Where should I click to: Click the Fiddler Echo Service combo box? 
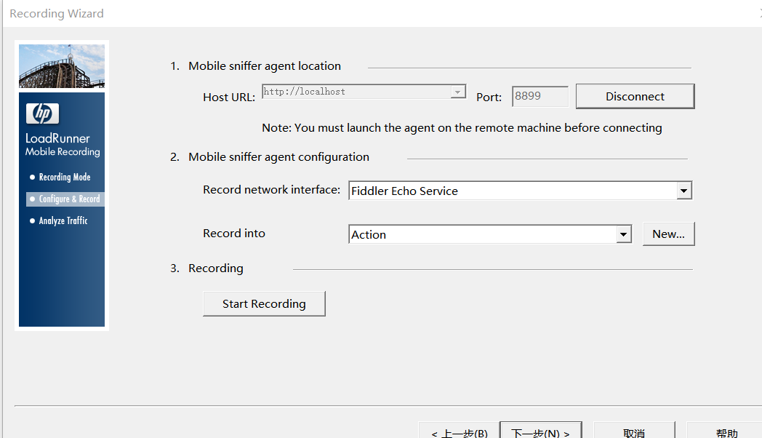[x=520, y=191]
